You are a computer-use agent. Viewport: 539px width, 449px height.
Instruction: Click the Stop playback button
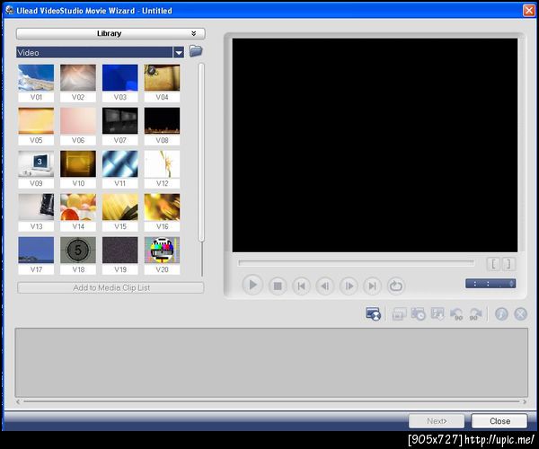tap(278, 286)
